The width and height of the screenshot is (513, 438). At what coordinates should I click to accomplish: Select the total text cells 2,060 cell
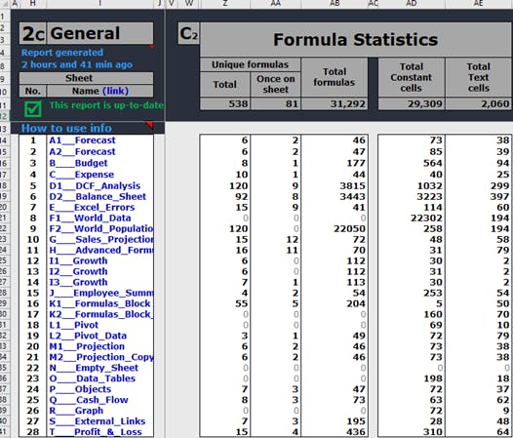(479, 103)
